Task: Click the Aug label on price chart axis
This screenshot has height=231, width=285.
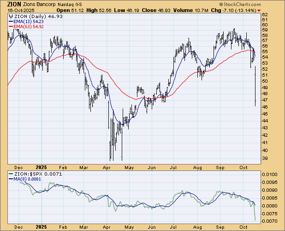Action: click(197, 167)
